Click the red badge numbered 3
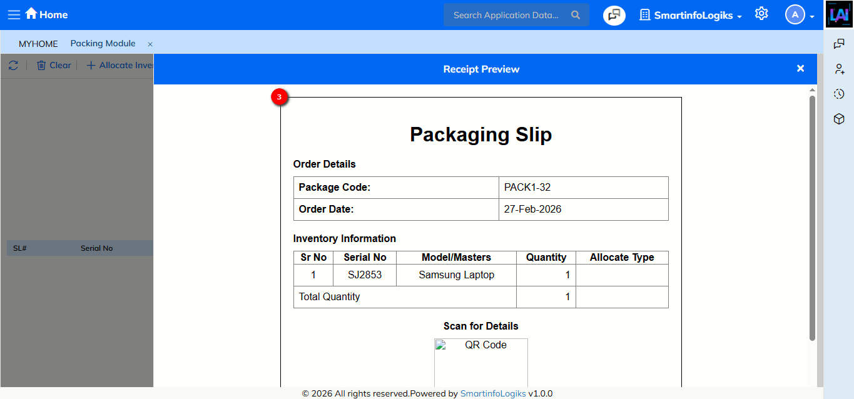 coord(279,97)
